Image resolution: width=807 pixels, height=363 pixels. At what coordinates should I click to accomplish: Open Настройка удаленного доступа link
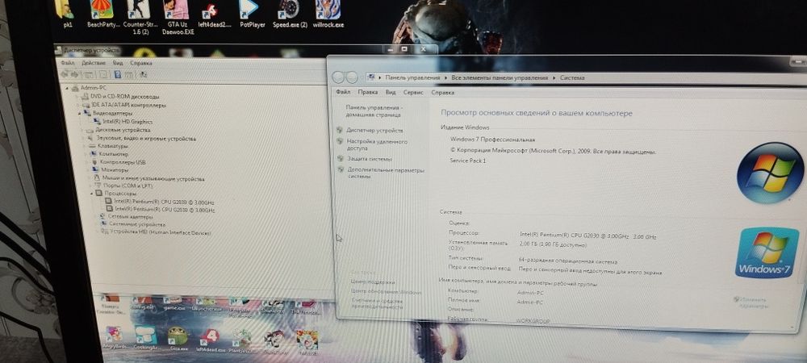click(x=377, y=144)
